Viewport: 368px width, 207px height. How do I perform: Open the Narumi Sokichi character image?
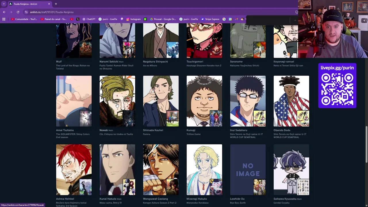pos(117,41)
